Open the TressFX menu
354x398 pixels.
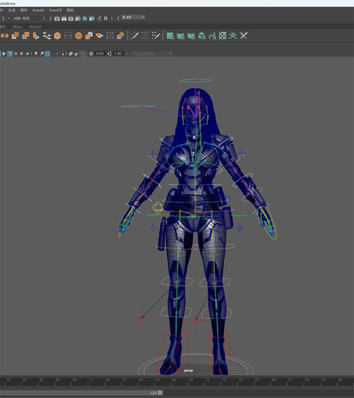point(55,10)
